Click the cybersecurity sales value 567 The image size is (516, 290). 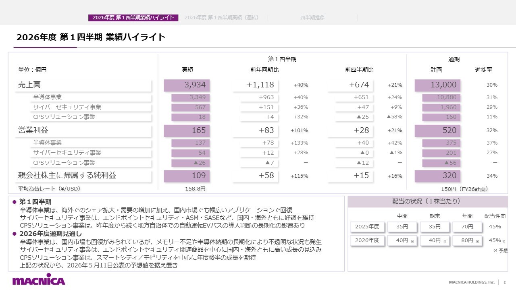tap(191, 108)
